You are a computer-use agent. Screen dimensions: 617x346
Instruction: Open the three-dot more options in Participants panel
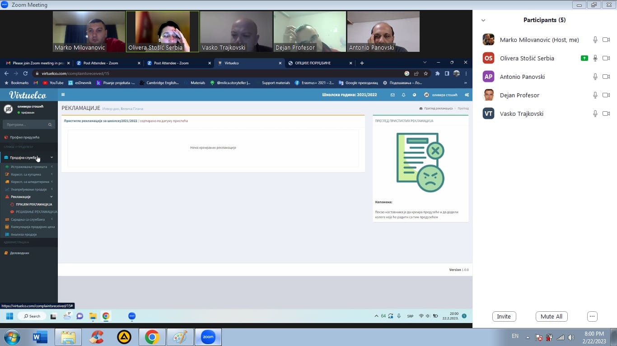pos(592,316)
